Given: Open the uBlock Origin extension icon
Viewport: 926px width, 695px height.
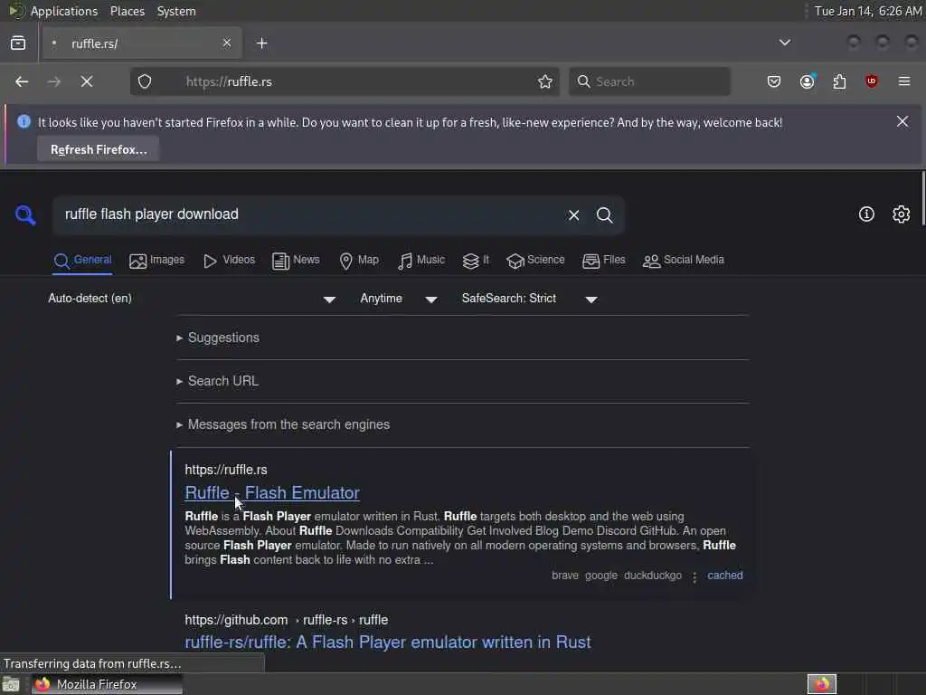Looking at the screenshot, I should pyautogui.click(x=872, y=81).
